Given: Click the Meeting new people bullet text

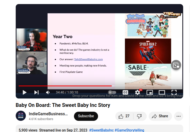Looking at the screenshot, I should coord(83,65).
